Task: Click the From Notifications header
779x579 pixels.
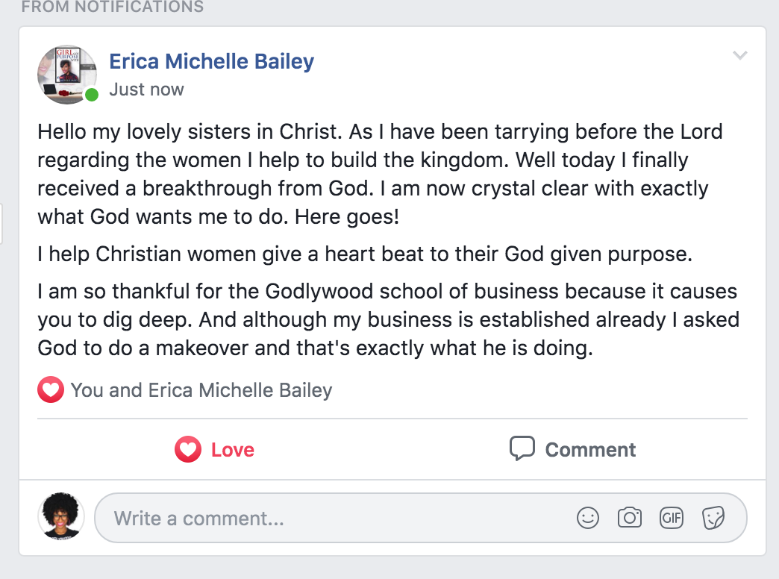Action: point(112,7)
